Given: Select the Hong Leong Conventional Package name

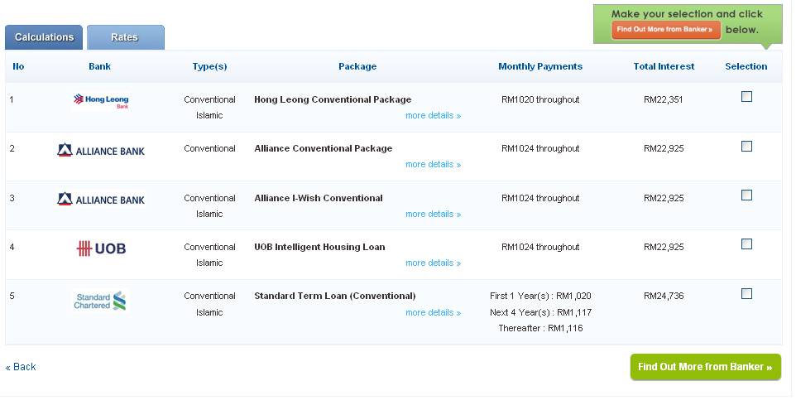Looking at the screenshot, I should (x=333, y=99).
